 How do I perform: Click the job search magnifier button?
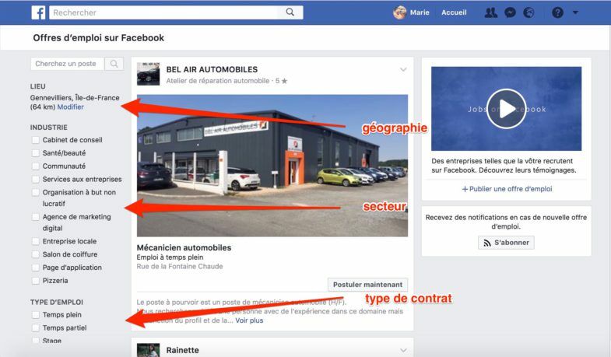(x=114, y=64)
